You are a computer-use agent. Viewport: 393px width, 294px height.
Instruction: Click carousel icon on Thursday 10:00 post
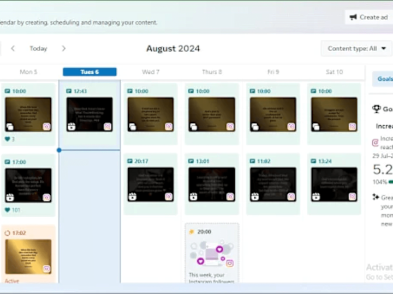pyautogui.click(x=193, y=127)
